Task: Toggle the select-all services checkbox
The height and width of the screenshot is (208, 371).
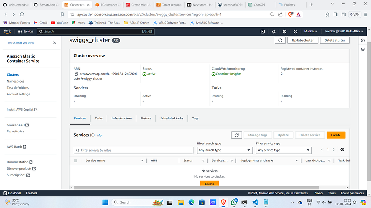Action: (75, 160)
